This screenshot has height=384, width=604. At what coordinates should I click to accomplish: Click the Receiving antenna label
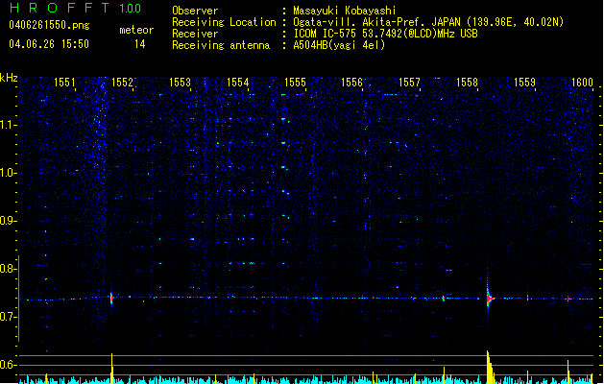click(x=221, y=45)
